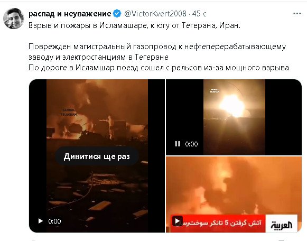
Task: Open the top-right explosion video thumbnail
Action: tap(234, 117)
